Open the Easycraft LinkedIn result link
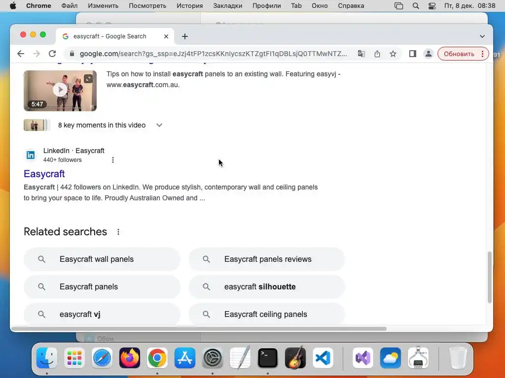Screen dimensions: 505x378 44,174
